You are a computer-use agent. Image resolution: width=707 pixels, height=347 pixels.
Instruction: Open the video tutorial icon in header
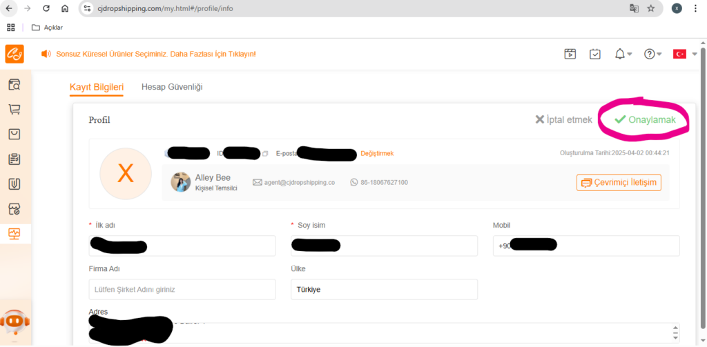coord(570,54)
